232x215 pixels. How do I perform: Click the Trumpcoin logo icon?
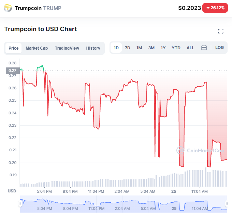(8, 8)
